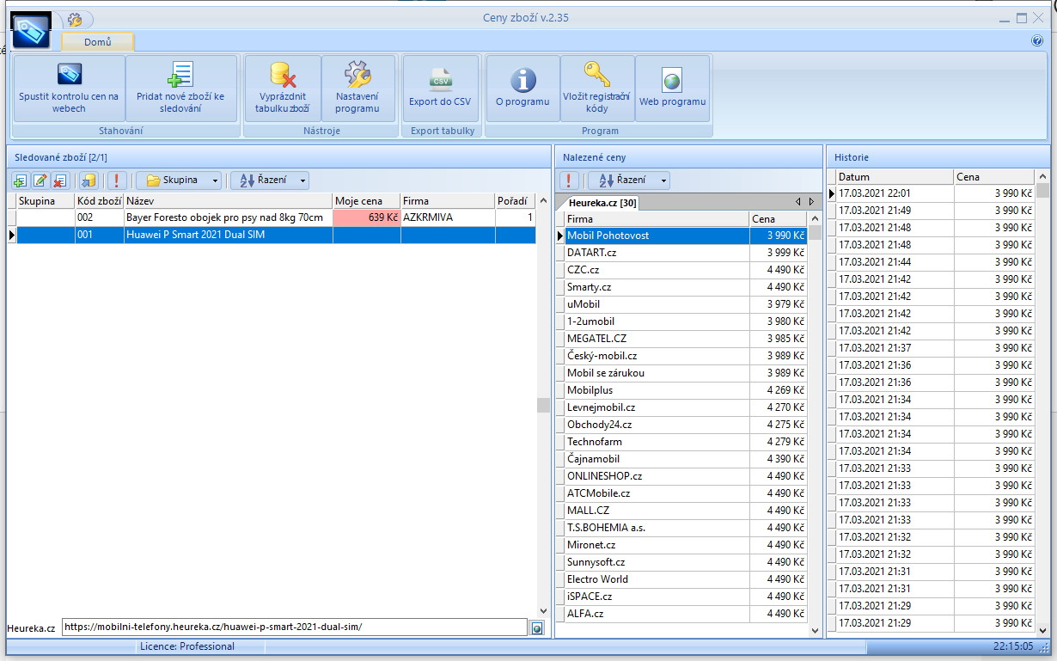
Task: Select the Mobil Pohotovost row
Action: 681,236
